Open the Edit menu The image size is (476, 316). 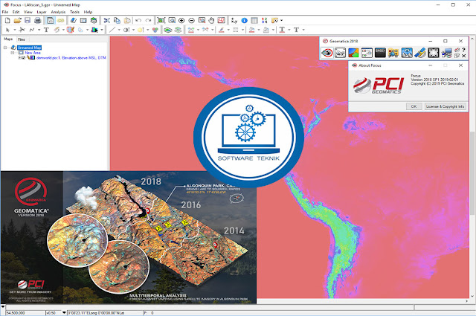tap(16, 12)
